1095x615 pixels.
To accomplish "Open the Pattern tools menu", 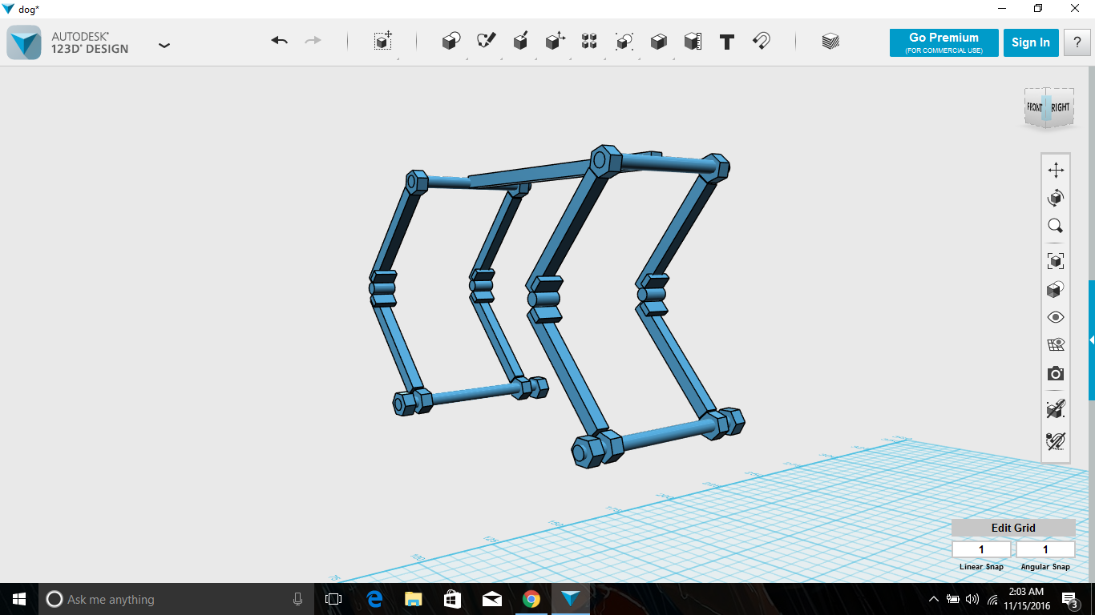I will click(589, 42).
